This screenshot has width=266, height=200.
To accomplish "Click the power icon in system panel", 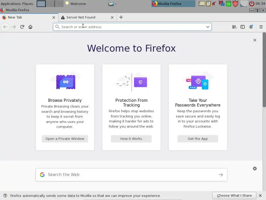I will pyautogui.click(x=251, y=4).
